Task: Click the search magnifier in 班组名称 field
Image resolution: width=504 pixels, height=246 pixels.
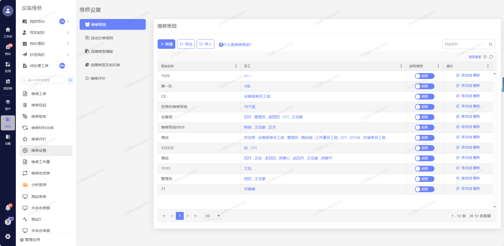Action: coord(490,44)
